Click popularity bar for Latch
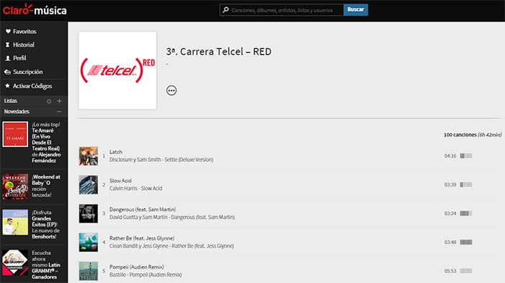The image size is (505, 283). [x=466, y=156]
